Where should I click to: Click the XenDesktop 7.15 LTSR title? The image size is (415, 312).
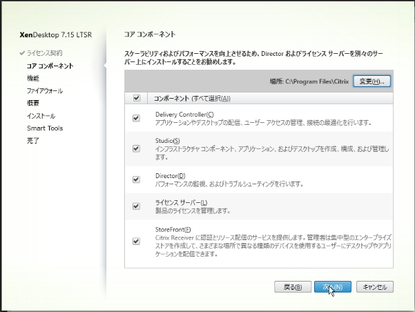click(56, 35)
